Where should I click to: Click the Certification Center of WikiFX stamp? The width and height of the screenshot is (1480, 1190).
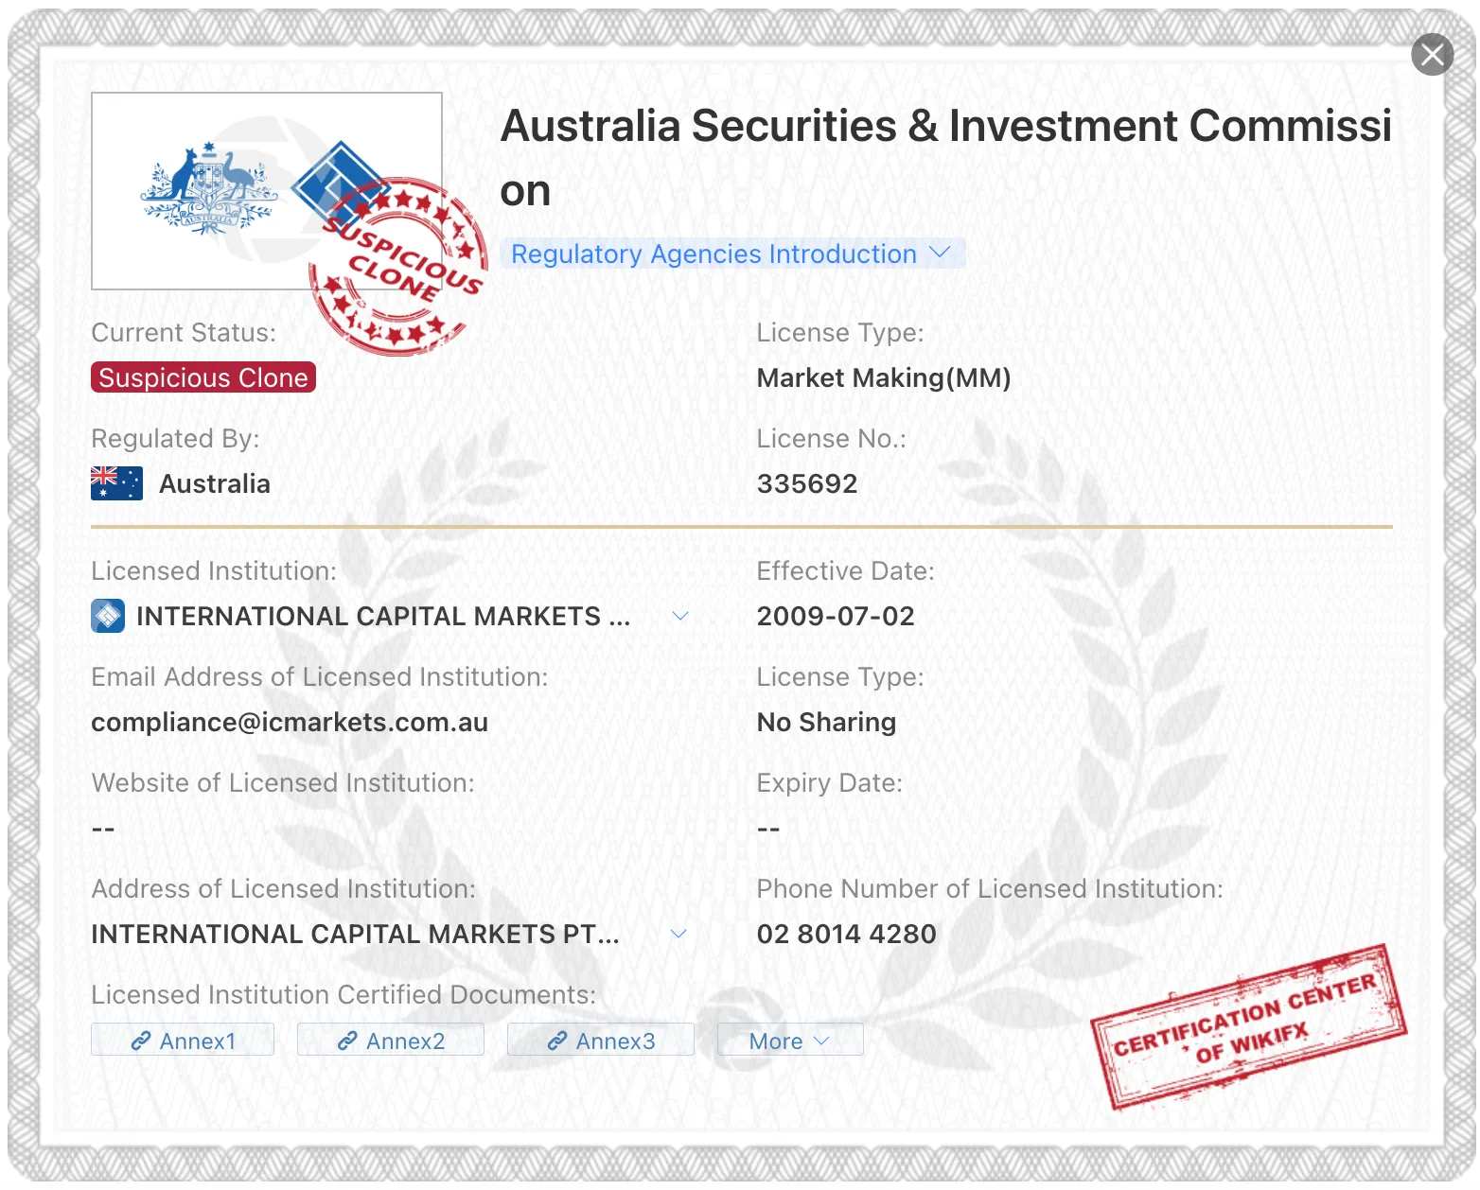1249,1026
